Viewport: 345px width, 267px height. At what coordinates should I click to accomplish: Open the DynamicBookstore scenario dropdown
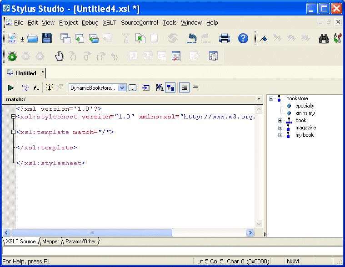122,87
